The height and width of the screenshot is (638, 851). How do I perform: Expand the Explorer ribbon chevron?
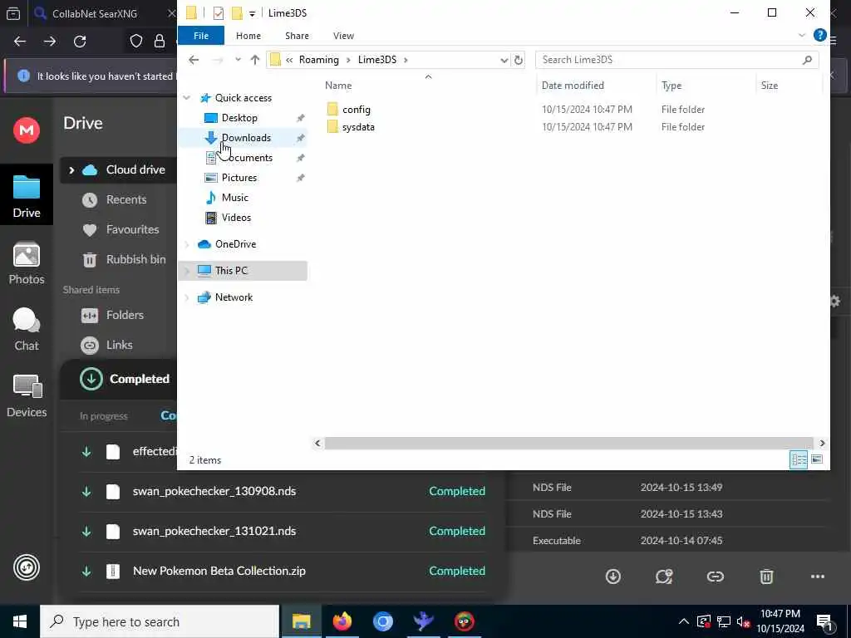point(802,36)
